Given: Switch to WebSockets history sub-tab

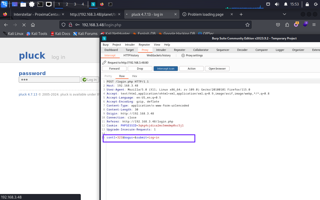Looking at the screenshot, I should 158,55.
